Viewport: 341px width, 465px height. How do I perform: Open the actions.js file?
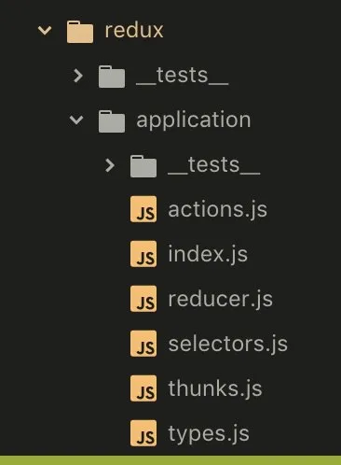pyautogui.click(x=217, y=210)
